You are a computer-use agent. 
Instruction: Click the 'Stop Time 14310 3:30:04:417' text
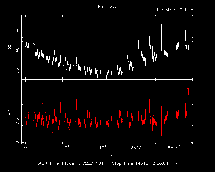click(x=145, y=163)
